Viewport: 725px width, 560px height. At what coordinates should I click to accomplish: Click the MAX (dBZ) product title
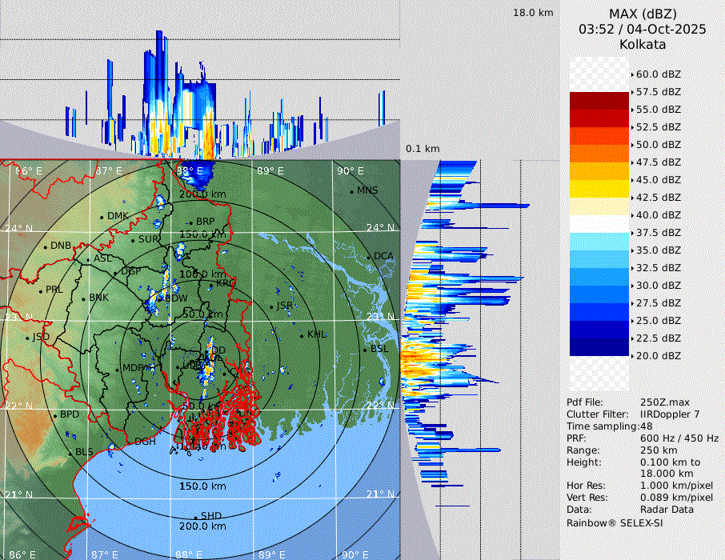[643, 14]
